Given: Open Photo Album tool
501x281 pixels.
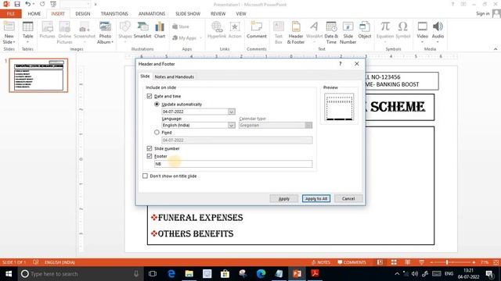Looking at the screenshot, I should (x=105, y=32).
